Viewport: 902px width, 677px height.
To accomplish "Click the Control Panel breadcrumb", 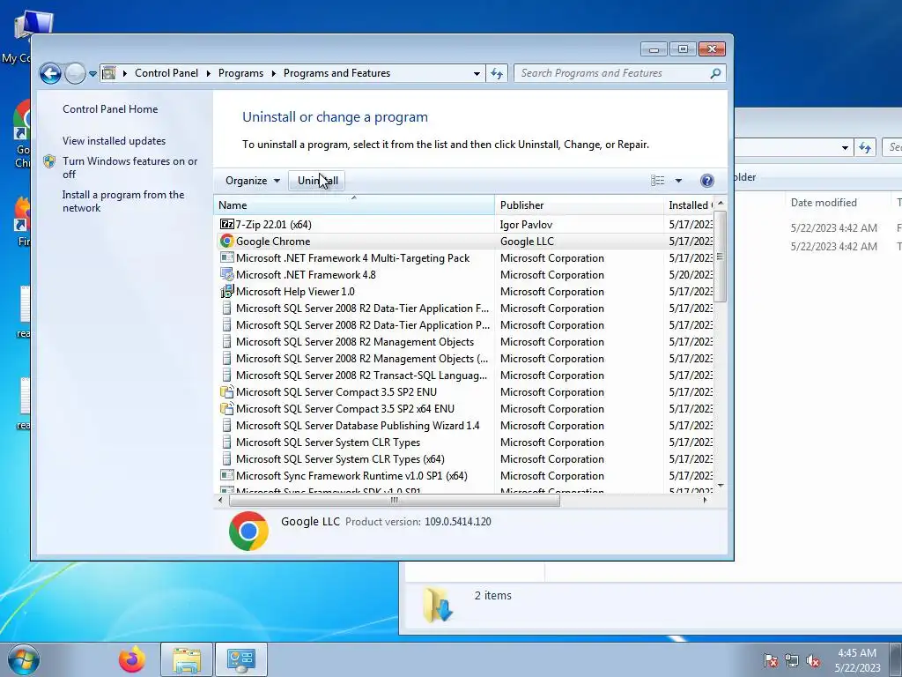I will tap(166, 73).
